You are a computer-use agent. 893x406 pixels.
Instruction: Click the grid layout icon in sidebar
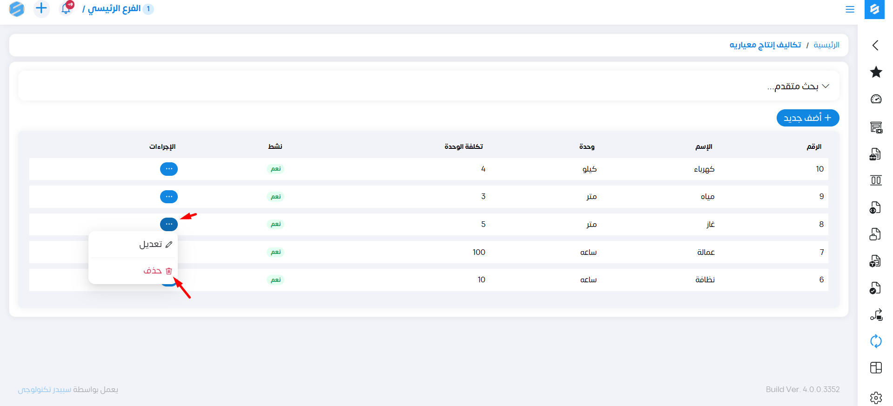point(876,368)
